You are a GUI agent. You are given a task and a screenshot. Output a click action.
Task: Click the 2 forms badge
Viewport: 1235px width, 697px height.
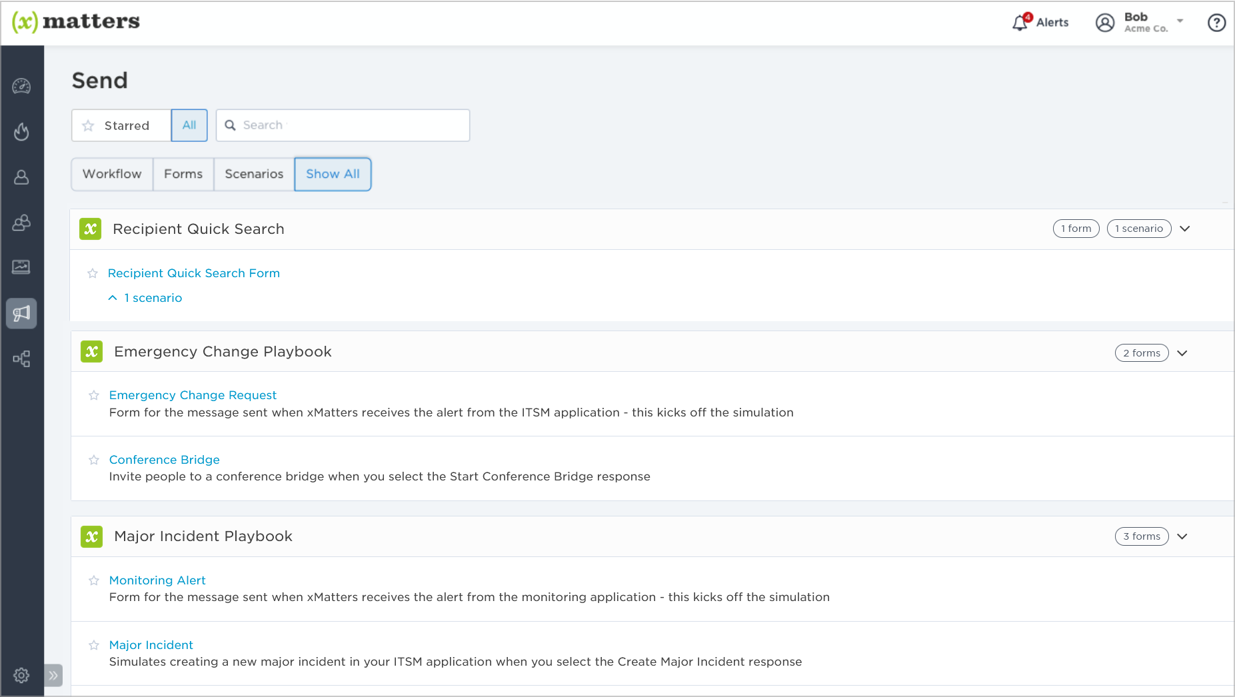(1142, 353)
